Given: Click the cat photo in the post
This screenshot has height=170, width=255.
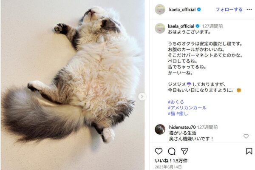Looking at the screenshot, I should (73, 85).
